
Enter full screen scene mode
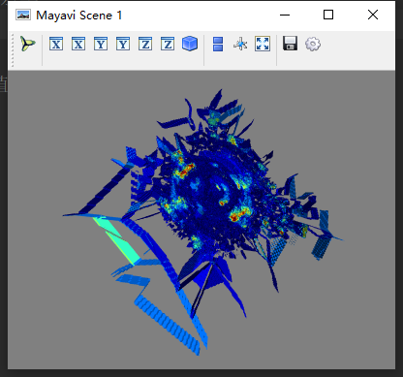[x=263, y=44]
